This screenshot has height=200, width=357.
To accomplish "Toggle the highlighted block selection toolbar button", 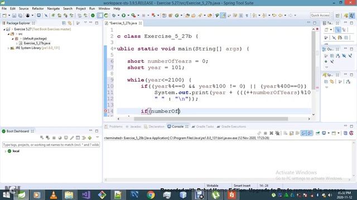I will [x=100, y=16].
